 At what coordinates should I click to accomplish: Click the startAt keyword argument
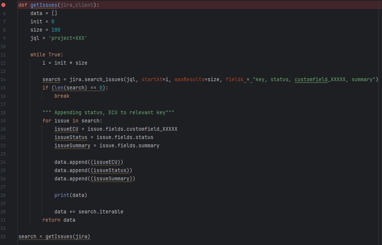pos(152,80)
